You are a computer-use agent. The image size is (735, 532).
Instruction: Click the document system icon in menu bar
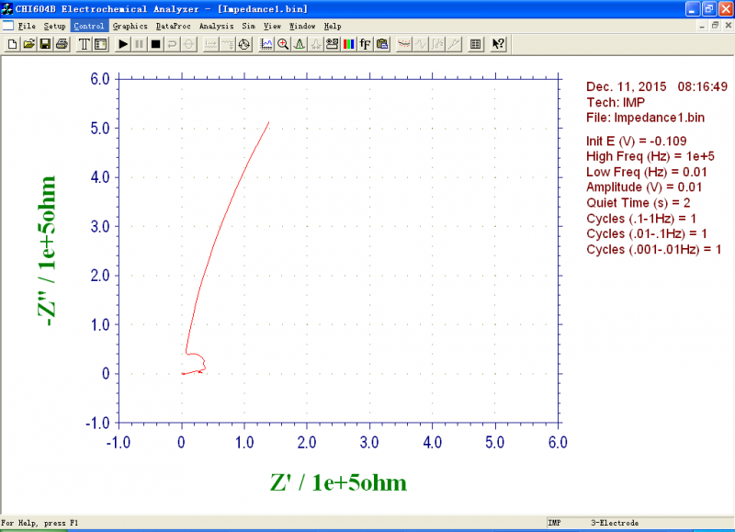point(8,26)
